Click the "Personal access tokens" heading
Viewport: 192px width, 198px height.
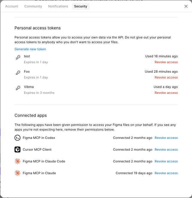click(x=37, y=28)
